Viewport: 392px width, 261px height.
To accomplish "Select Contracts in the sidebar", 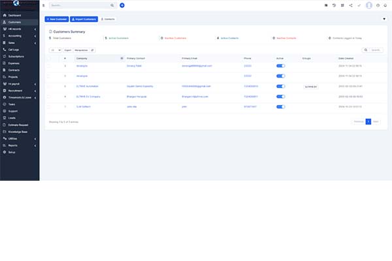I will 14,70.
